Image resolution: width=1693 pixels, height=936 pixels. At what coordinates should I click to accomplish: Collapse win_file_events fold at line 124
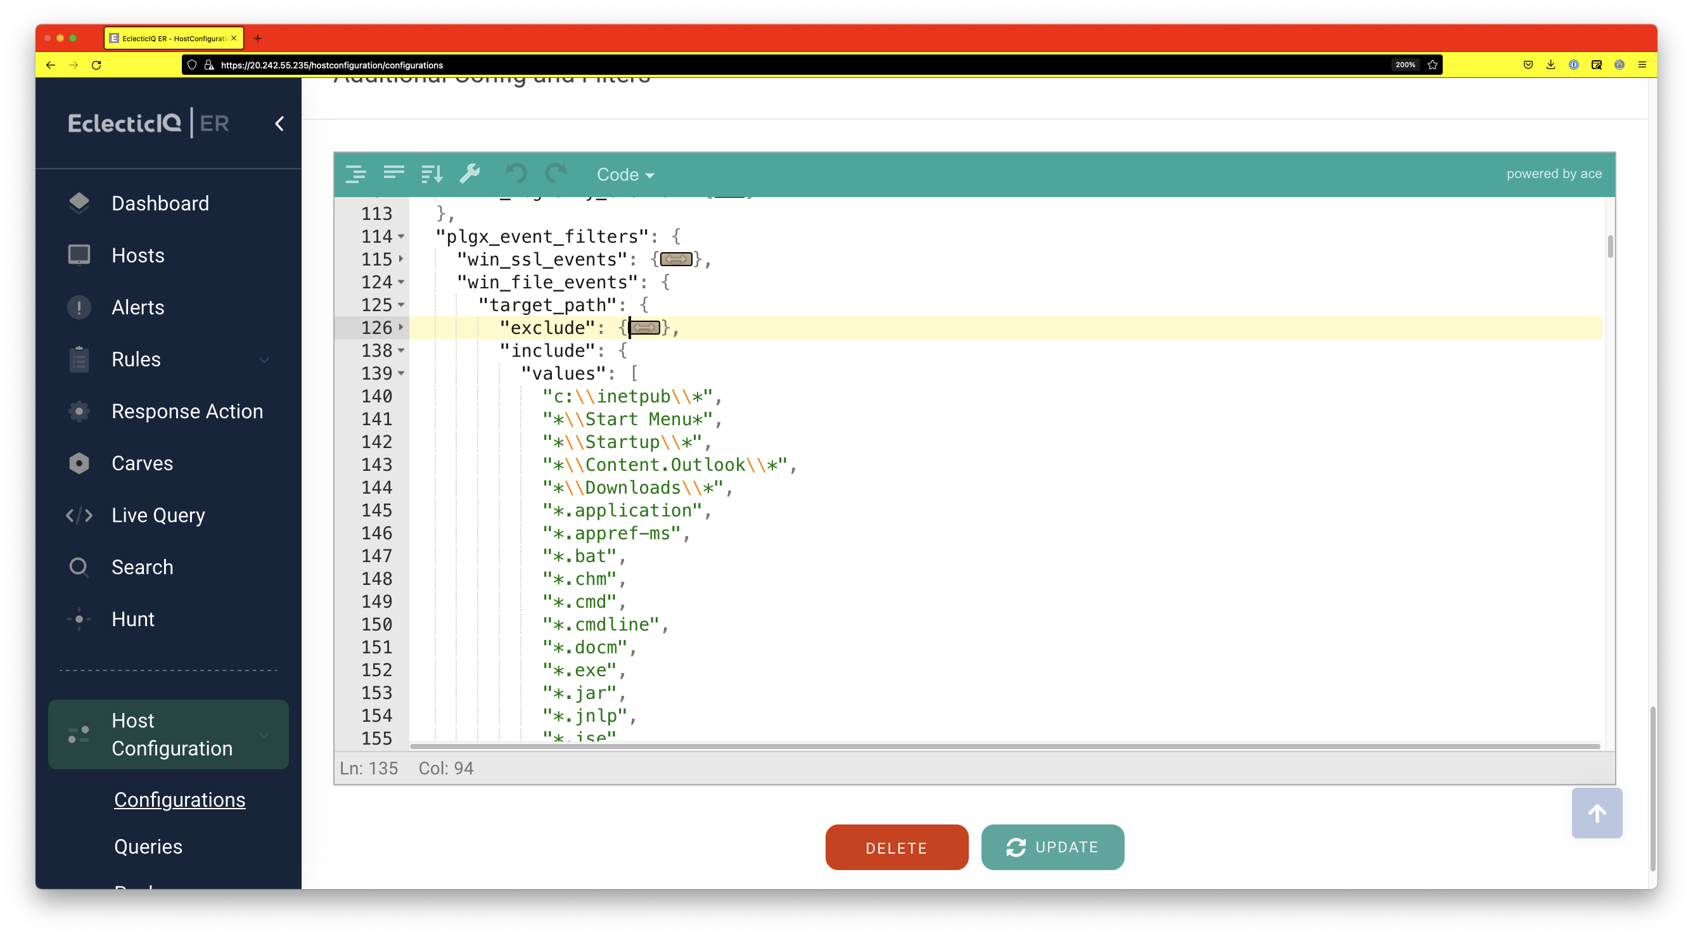click(x=401, y=283)
